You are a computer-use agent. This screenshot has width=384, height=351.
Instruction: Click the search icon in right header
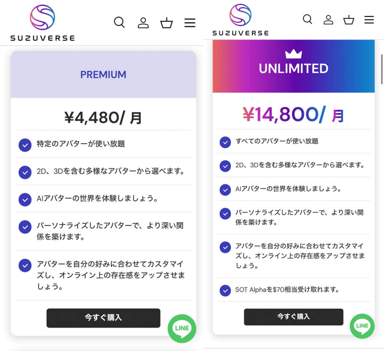pos(307,19)
